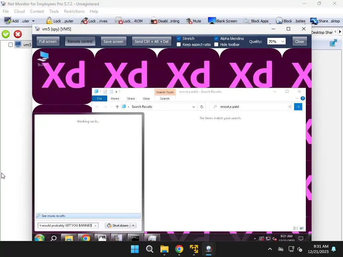Viewport: 343px width, 257px height.
Task: Expand the address bar history dropdown
Action: (x=194, y=107)
